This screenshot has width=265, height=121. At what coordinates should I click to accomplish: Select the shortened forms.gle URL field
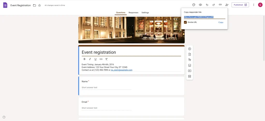204,17
